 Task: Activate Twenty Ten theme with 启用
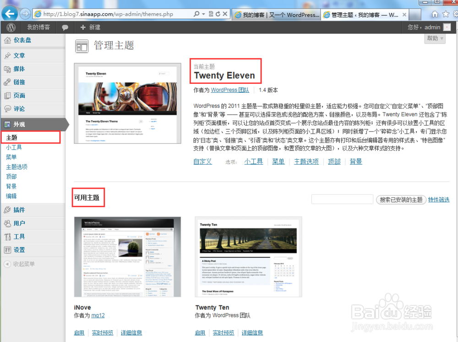(200, 333)
